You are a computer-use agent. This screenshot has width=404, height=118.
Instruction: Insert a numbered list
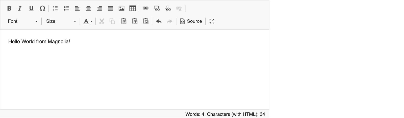point(55,8)
